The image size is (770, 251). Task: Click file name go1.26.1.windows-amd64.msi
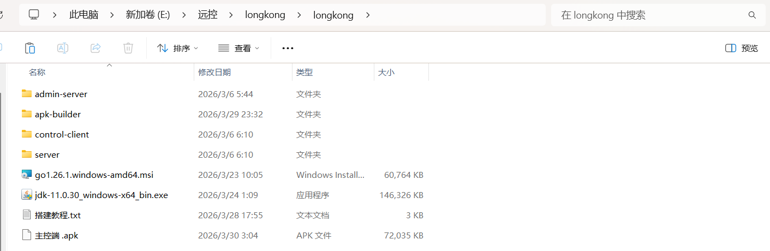pos(94,175)
